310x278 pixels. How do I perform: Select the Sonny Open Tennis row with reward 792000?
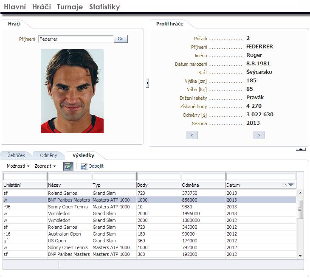[x=149, y=247]
